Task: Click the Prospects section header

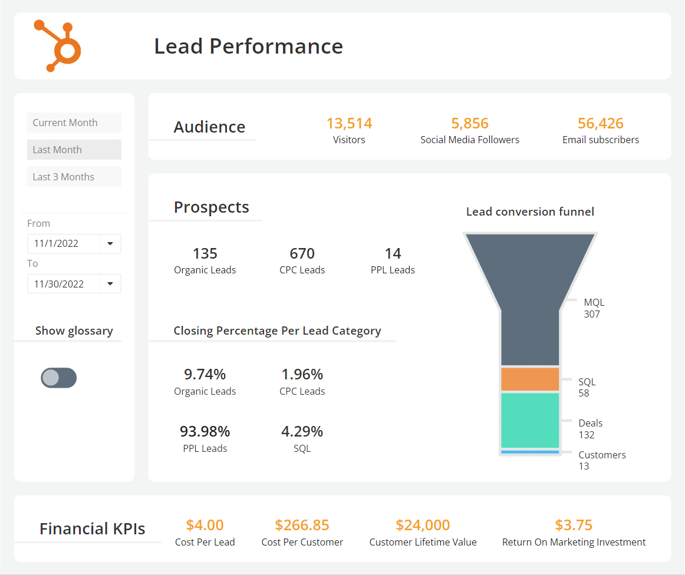Action: coord(211,207)
